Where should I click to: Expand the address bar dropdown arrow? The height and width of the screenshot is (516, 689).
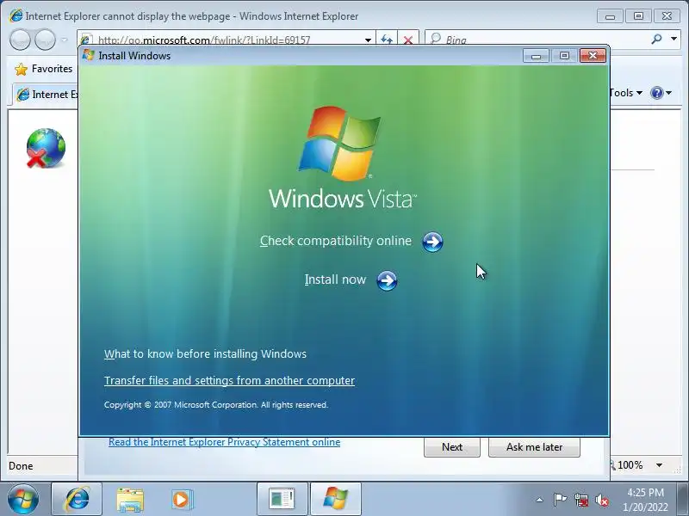368,40
